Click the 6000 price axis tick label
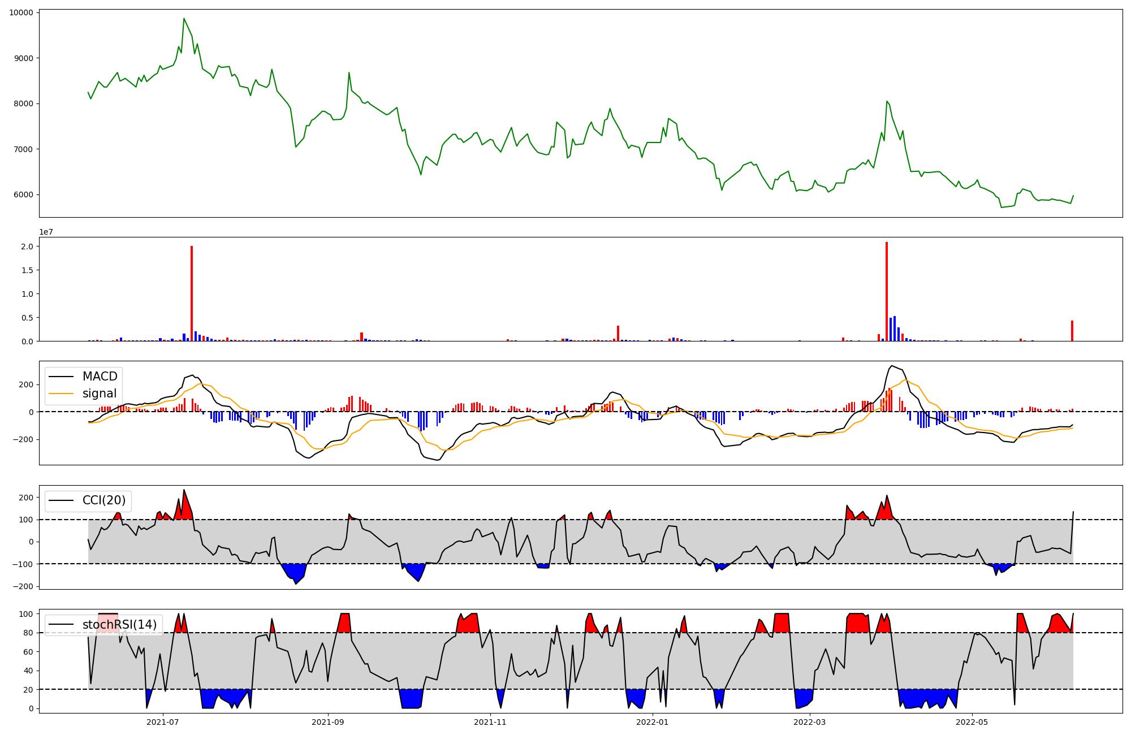 [x=23, y=195]
